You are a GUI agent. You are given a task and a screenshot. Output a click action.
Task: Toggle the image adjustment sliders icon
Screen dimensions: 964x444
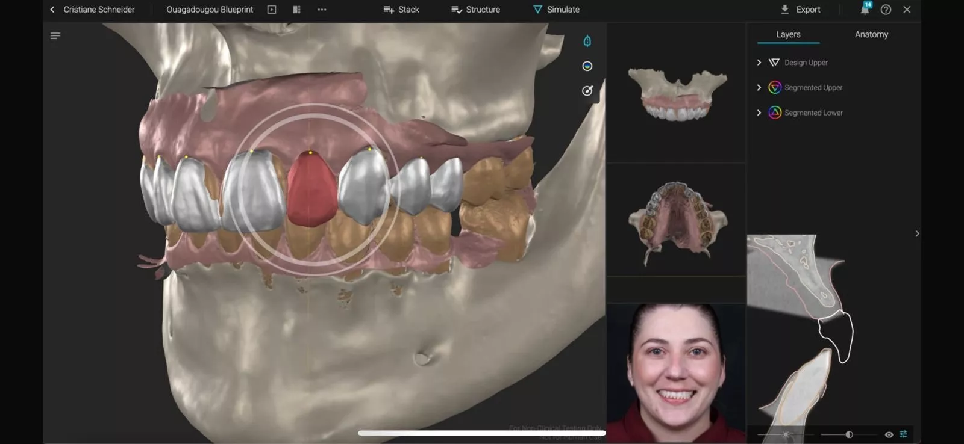pos(903,434)
